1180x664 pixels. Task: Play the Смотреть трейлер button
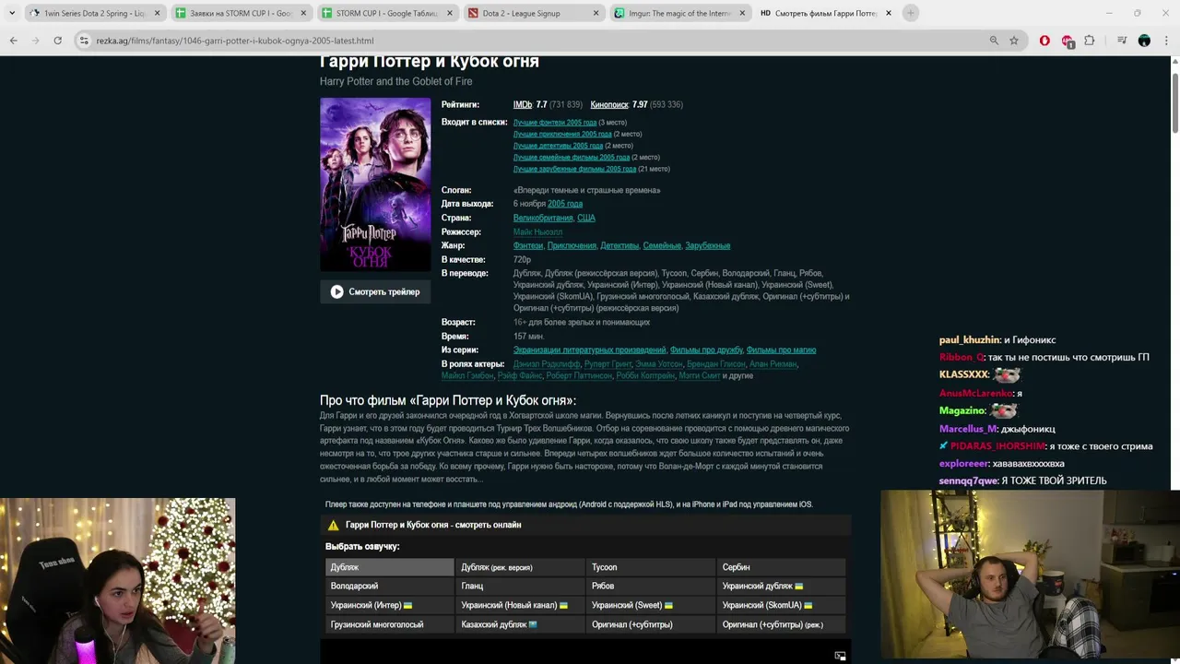point(375,291)
